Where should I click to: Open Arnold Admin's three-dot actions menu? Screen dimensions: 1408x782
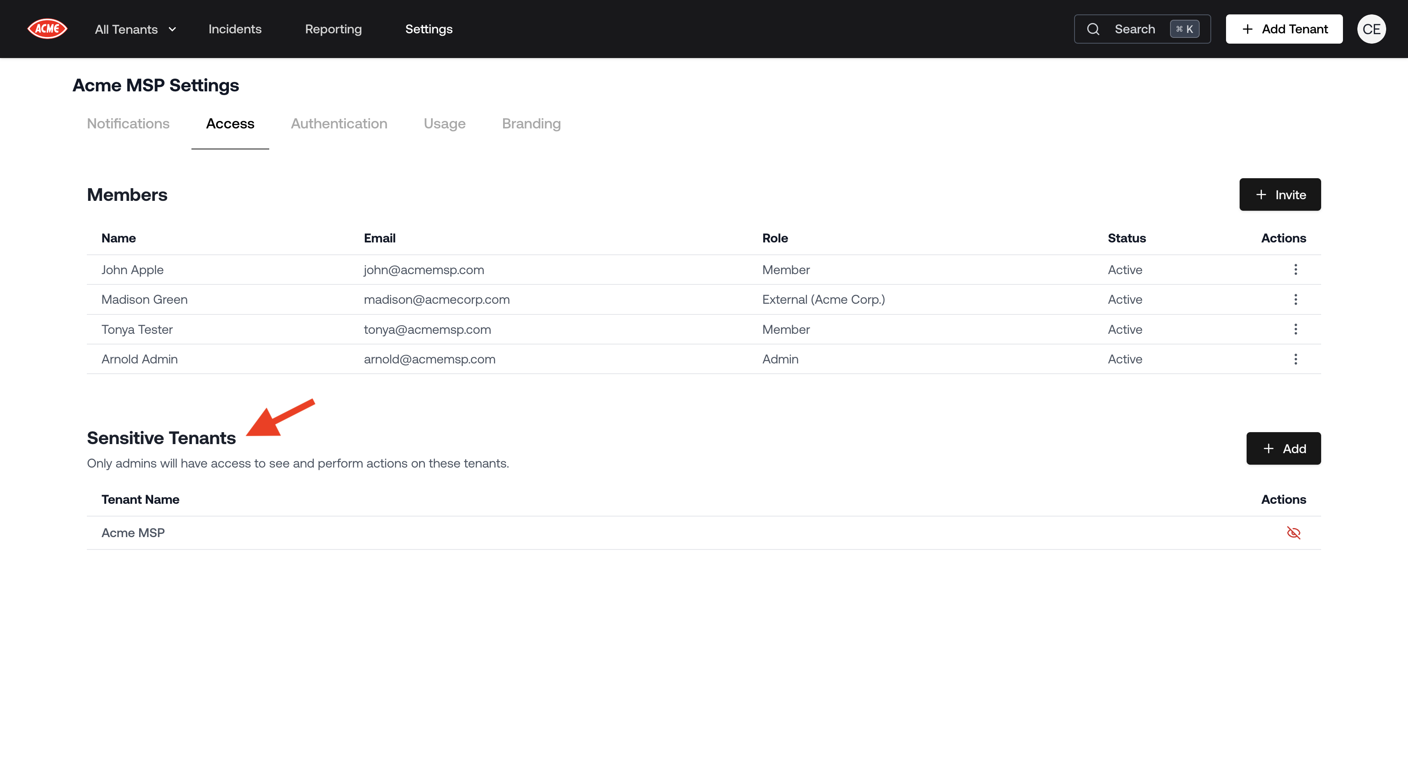click(x=1295, y=359)
